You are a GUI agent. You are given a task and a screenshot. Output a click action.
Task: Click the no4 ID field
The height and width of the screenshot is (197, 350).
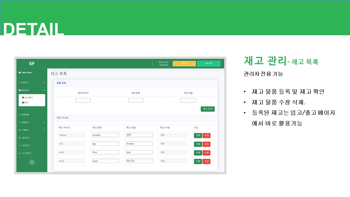[72, 144]
